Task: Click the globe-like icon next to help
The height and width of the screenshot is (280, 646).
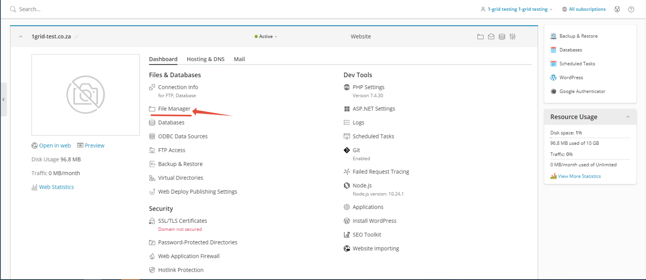Action: (617, 9)
